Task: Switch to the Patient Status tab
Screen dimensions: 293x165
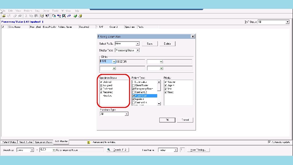Action: coord(9,142)
